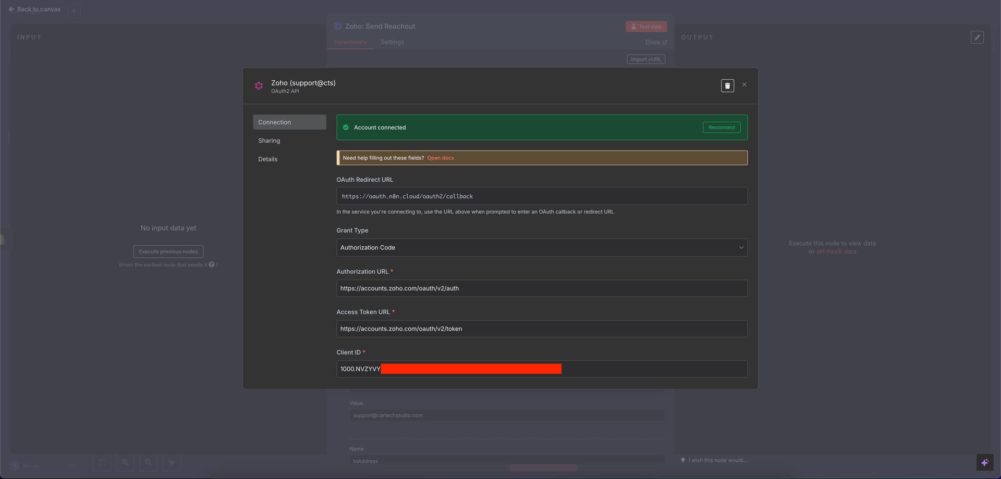
Task: Open the docs link in help banner
Action: 441,158
